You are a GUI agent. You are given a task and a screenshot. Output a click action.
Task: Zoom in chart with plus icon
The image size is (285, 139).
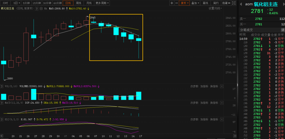coord(172,3)
